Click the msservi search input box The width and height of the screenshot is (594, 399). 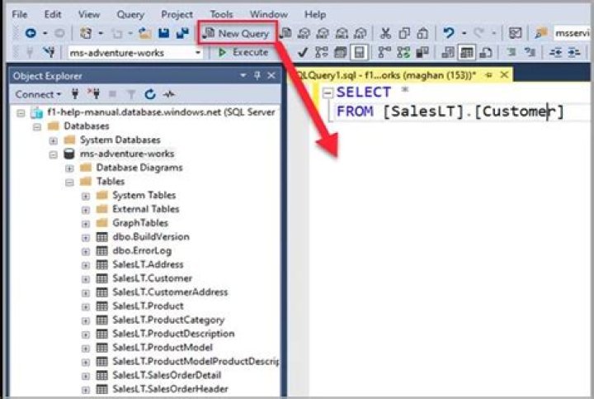571,33
